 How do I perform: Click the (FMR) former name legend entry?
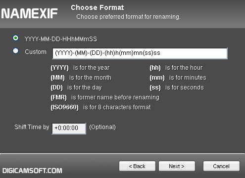point(105,97)
